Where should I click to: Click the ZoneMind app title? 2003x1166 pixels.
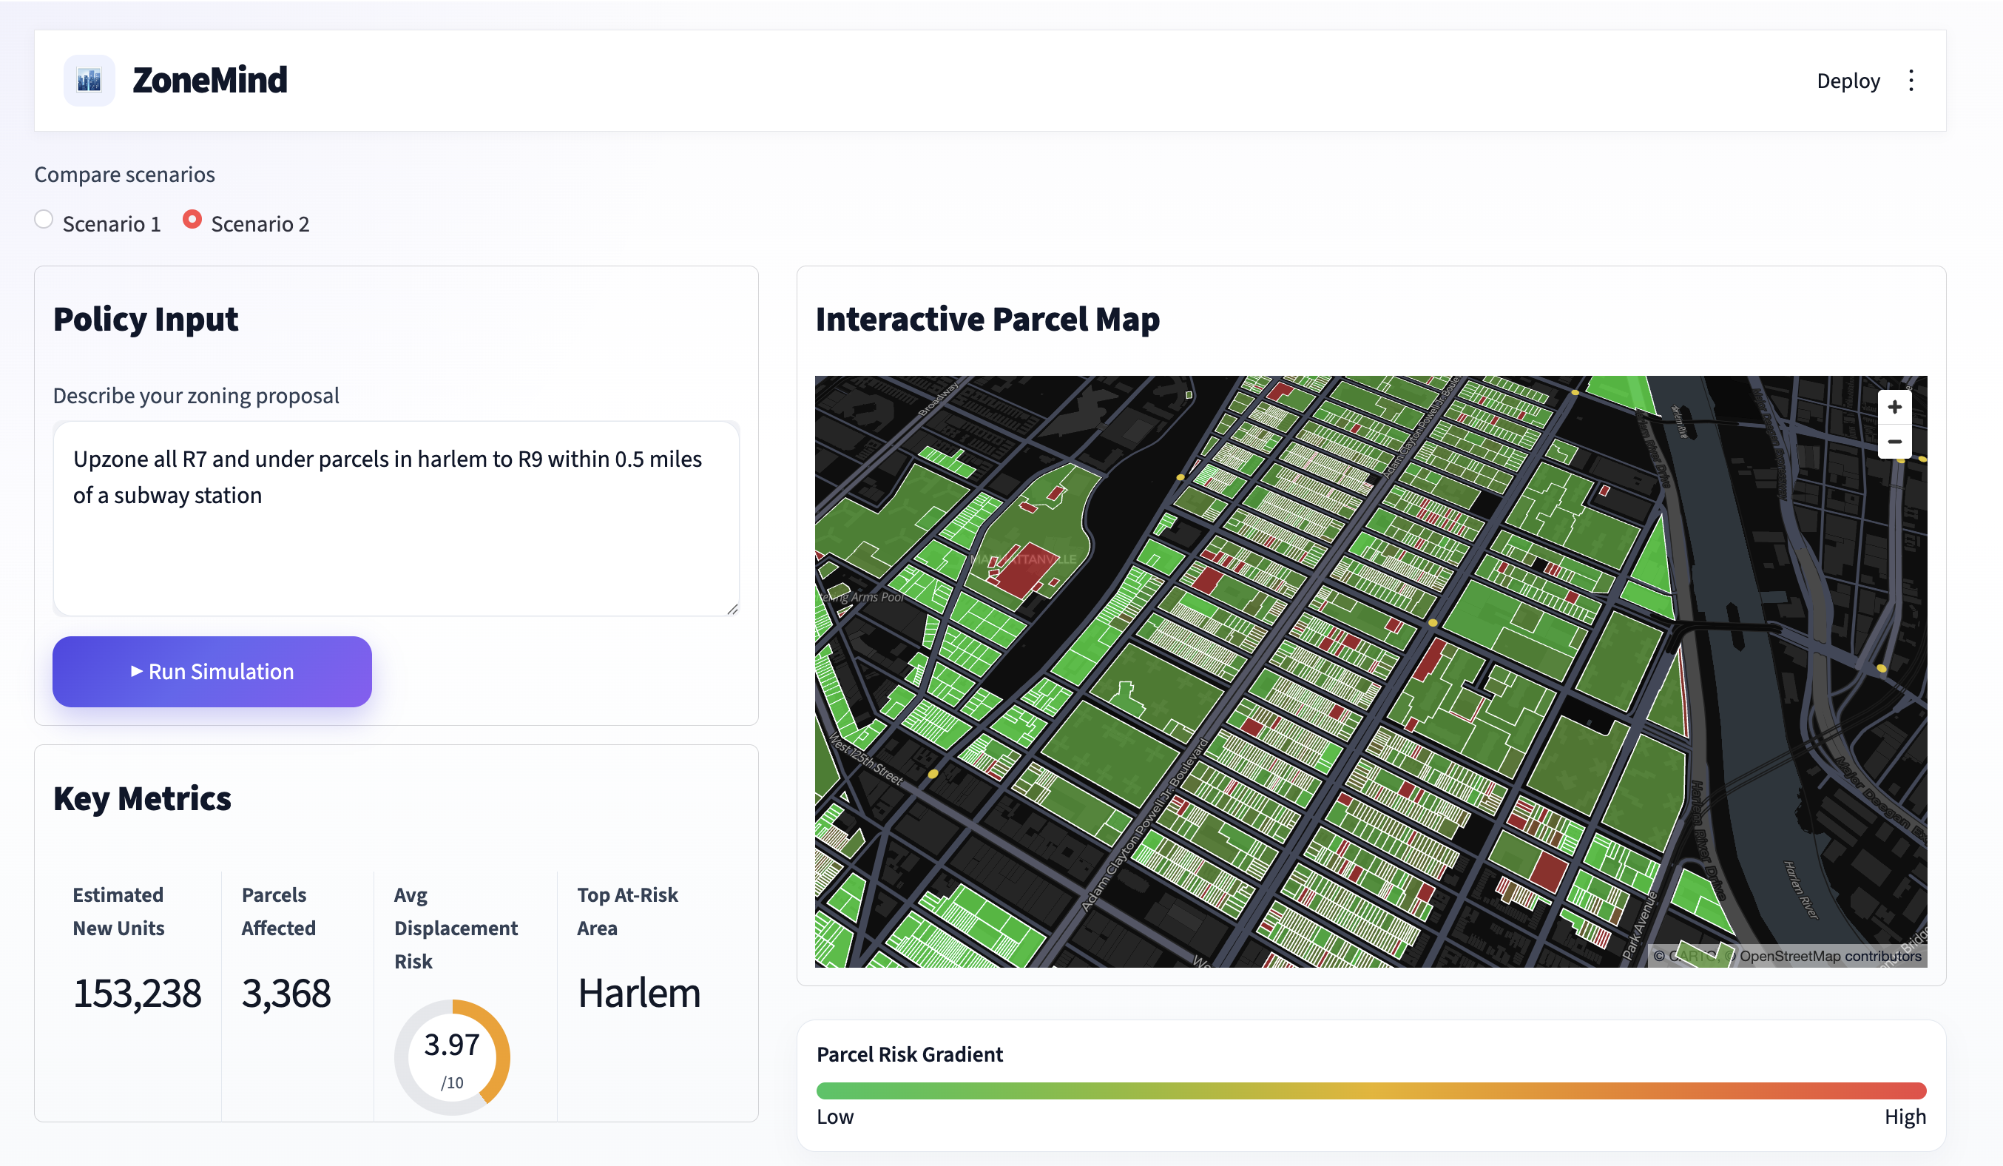coord(210,81)
